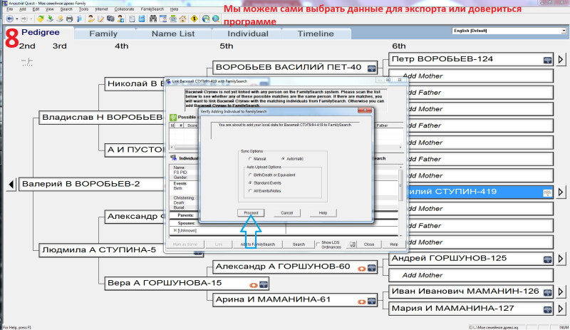Open the Collaborate menu
The width and height of the screenshot is (570, 330).
124,9
